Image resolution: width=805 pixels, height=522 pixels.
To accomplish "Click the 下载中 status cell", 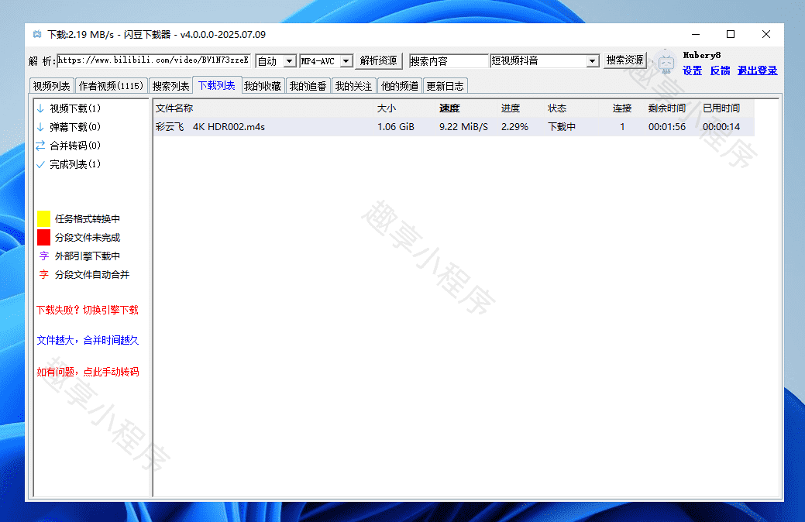I will point(562,127).
